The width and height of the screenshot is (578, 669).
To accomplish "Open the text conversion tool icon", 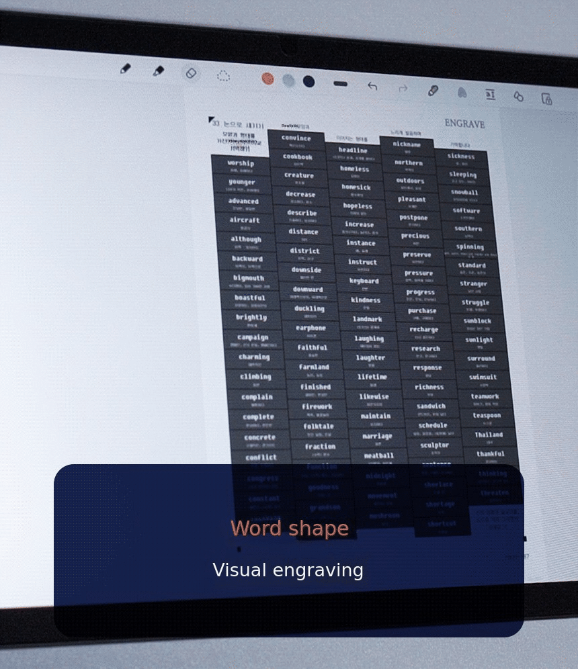I will click(490, 95).
